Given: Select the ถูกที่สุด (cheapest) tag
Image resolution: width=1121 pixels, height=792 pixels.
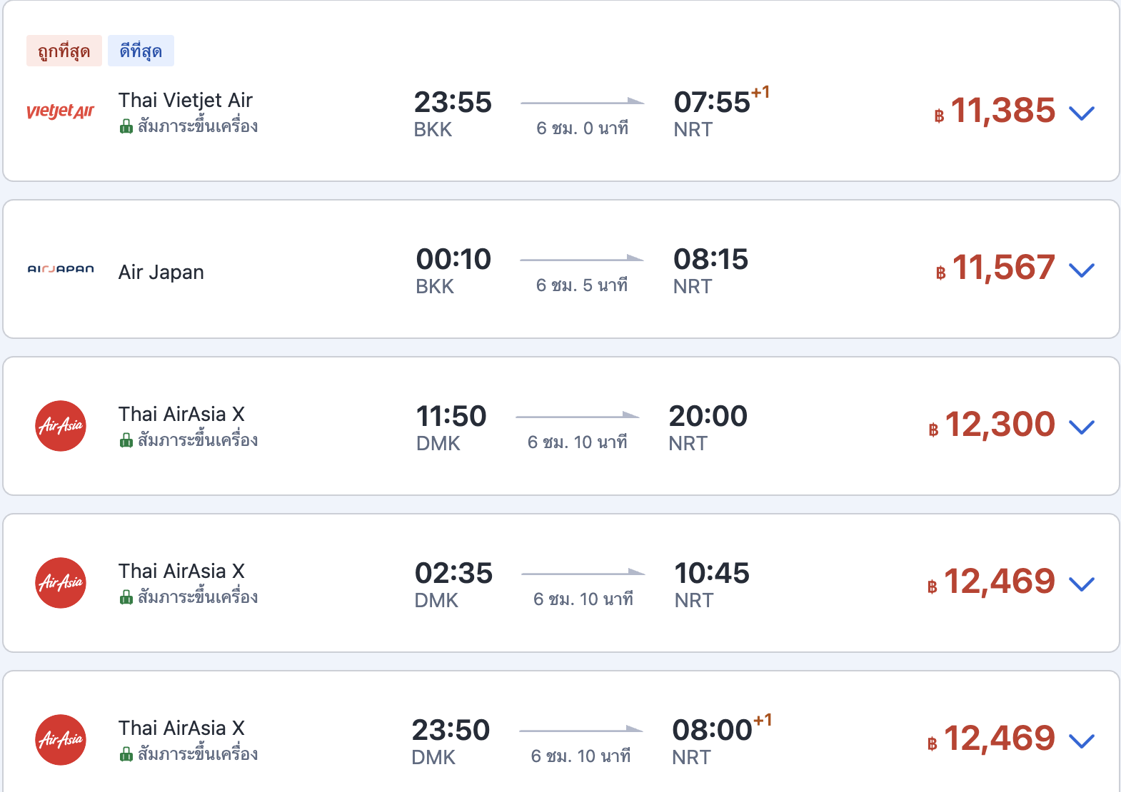Looking at the screenshot, I should coord(64,51).
